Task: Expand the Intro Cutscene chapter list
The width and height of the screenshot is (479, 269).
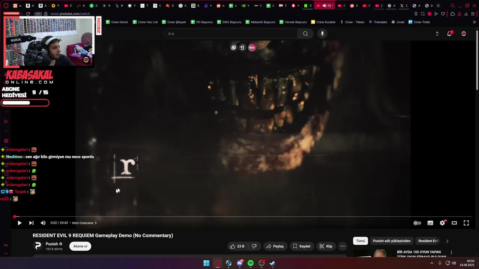Action: pyautogui.click(x=85, y=223)
